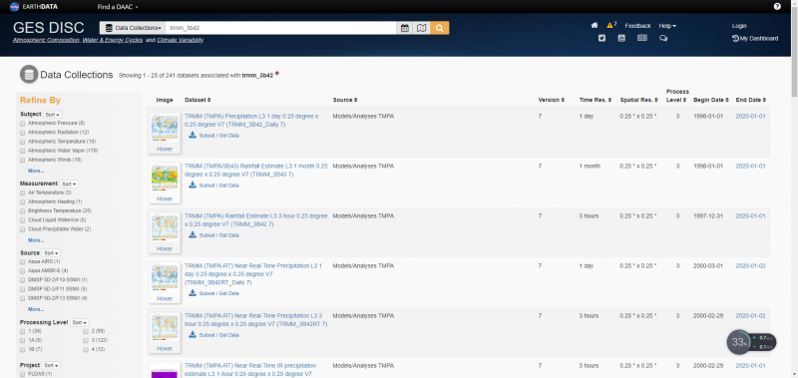Click end date 2020-01-02 for TRMM_3B42RT 7
Screen dimensions: 798x378
[x=751, y=315]
